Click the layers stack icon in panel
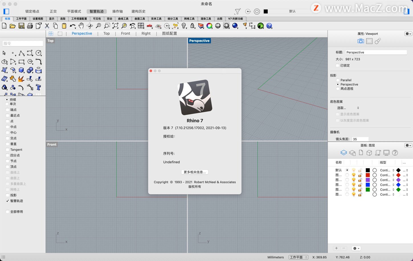 click(344, 153)
